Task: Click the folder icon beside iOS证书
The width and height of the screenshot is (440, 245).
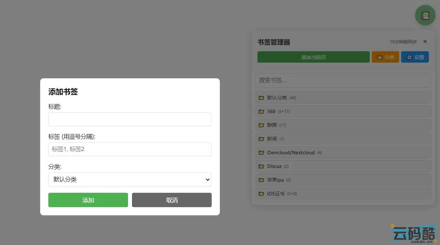Action: [261, 193]
